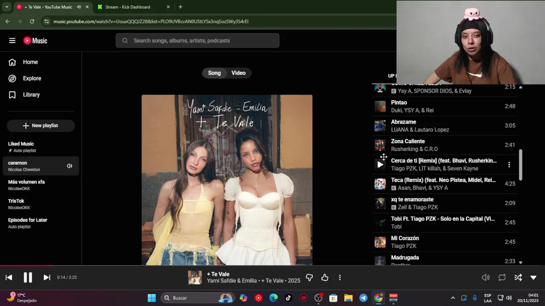Create a New playlist

pos(40,126)
